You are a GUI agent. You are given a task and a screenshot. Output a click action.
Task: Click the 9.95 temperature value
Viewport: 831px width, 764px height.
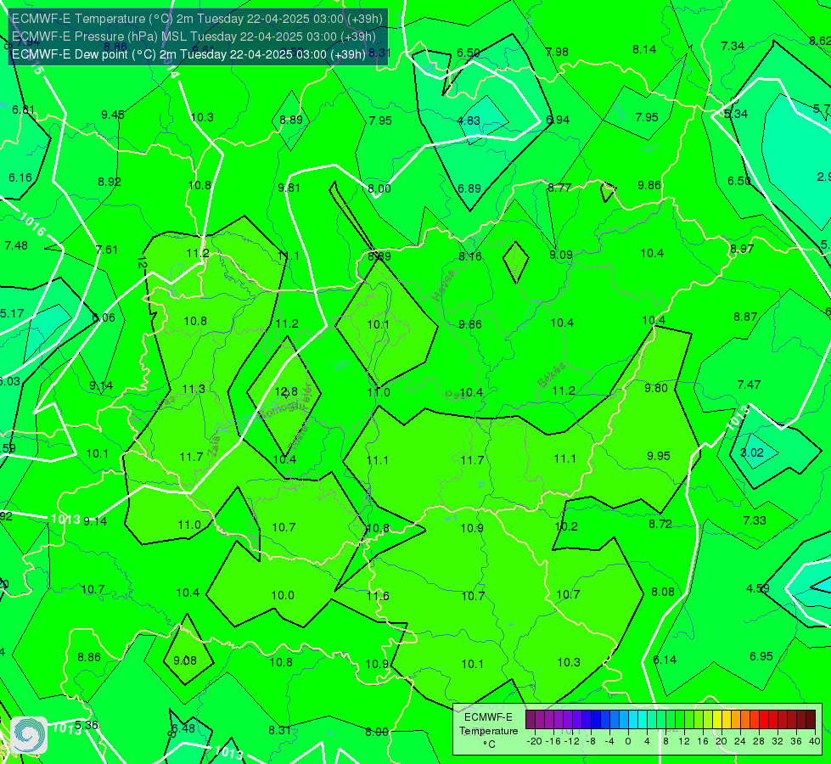[658, 456]
